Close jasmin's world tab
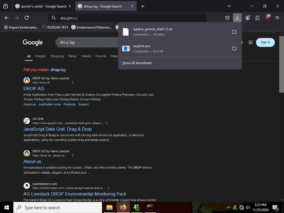 coord(70,6)
